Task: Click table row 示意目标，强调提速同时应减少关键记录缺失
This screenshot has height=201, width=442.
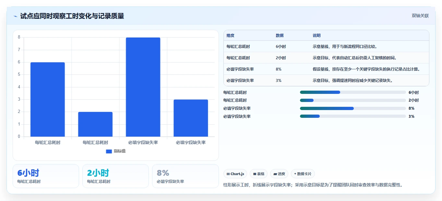Action: (x=326, y=81)
